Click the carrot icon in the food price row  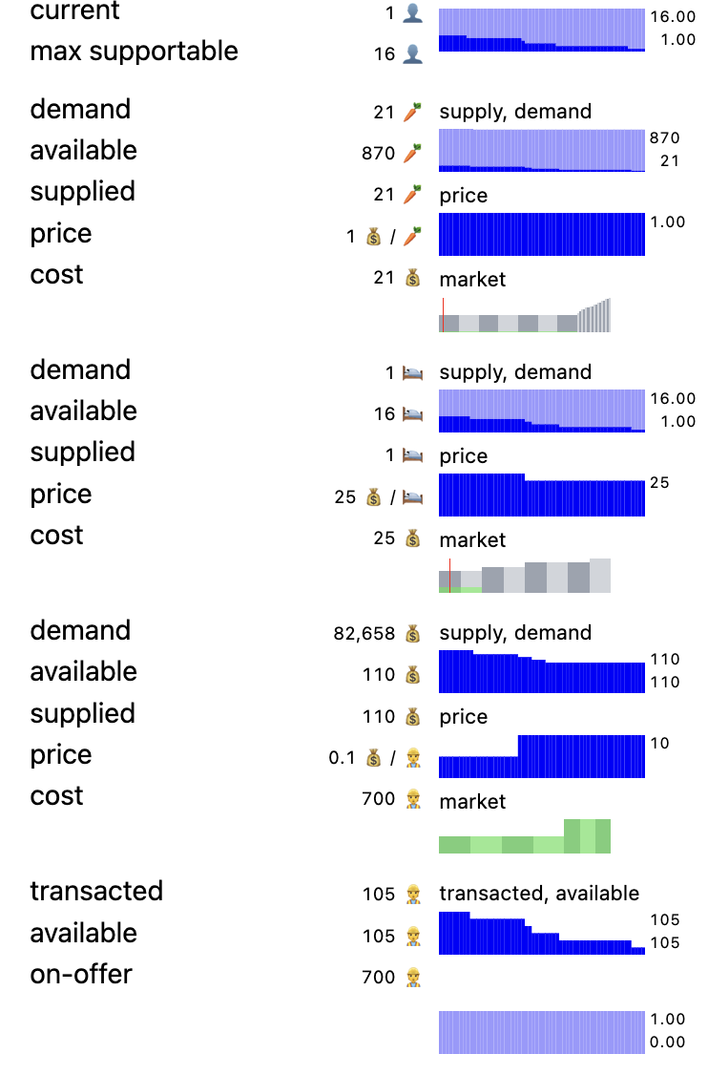pyautogui.click(x=411, y=237)
